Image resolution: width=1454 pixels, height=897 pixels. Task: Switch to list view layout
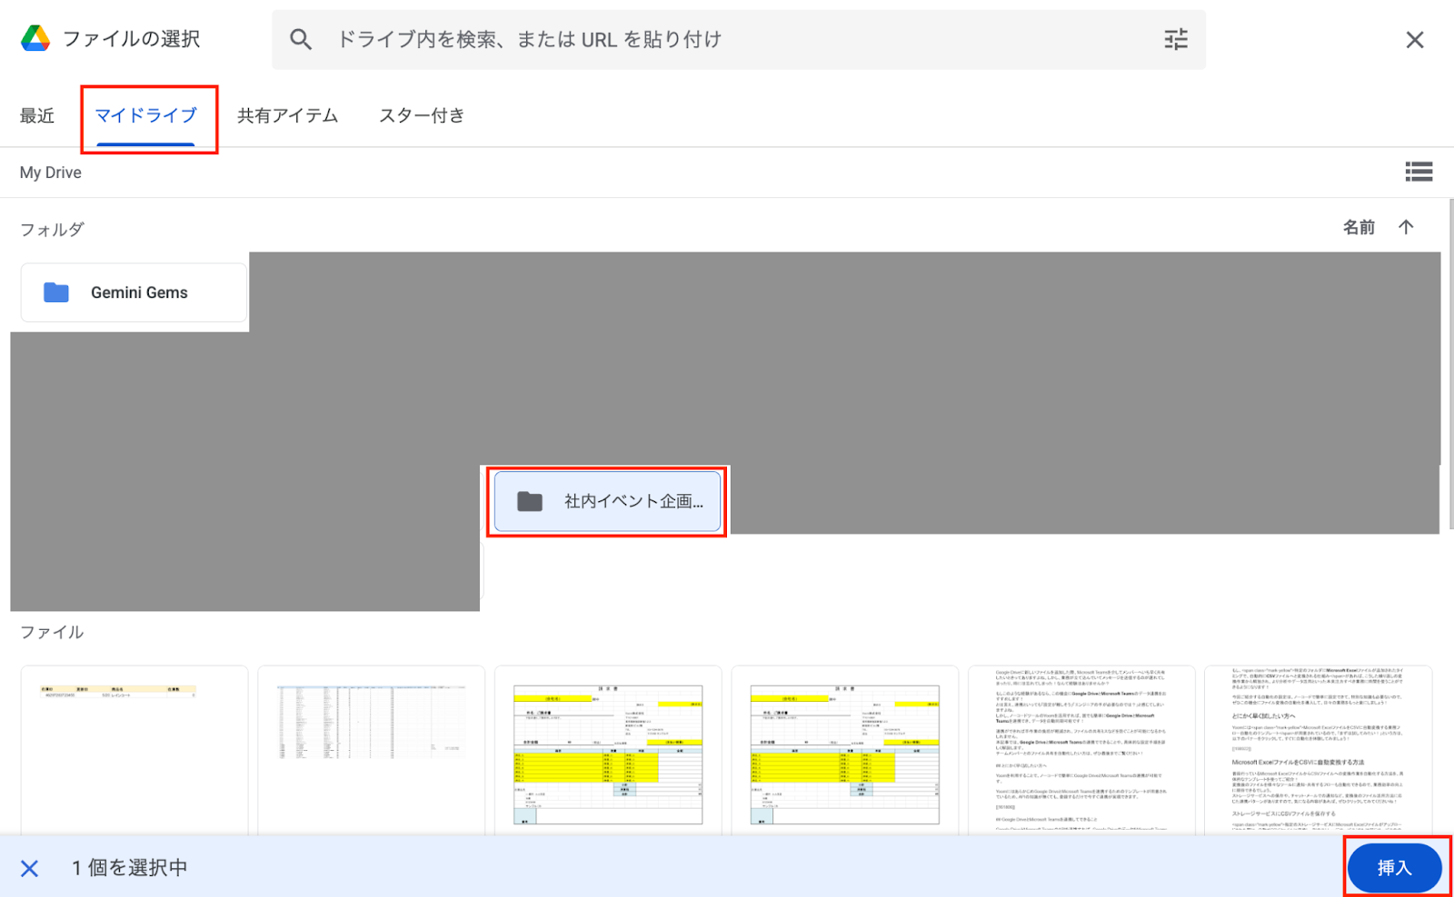(1419, 172)
